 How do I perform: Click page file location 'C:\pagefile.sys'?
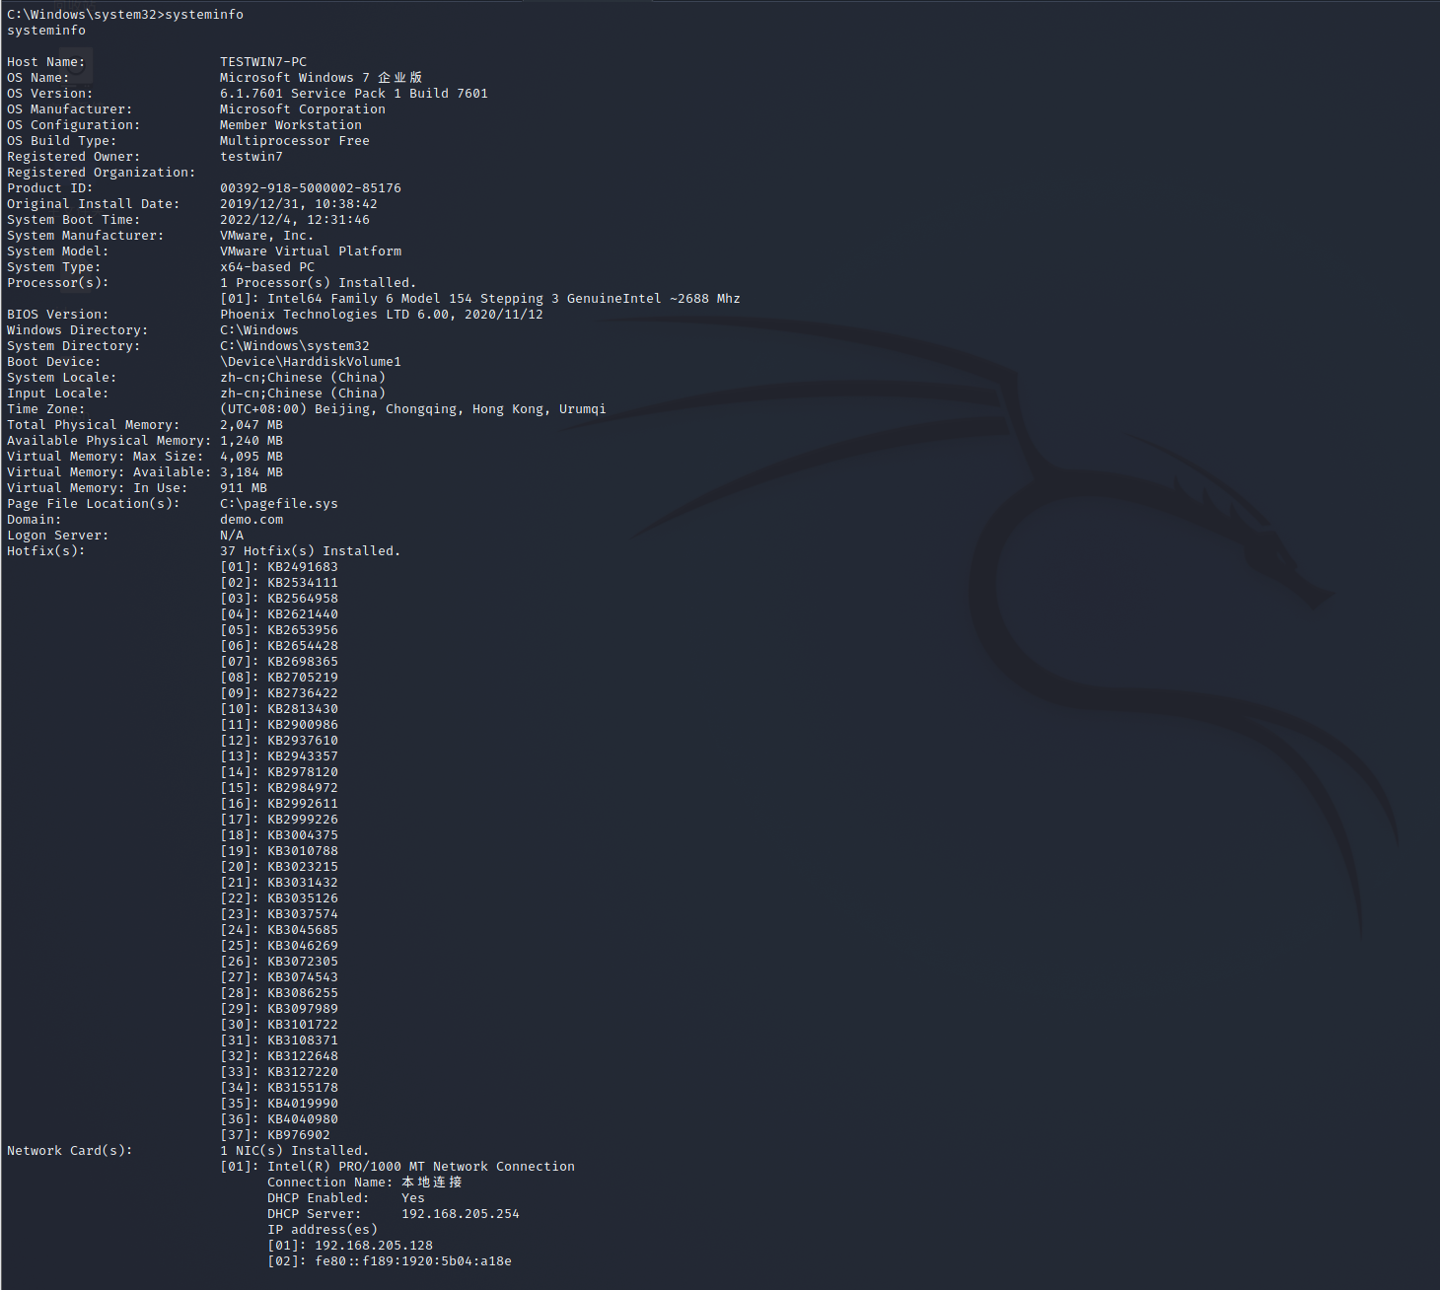(279, 504)
